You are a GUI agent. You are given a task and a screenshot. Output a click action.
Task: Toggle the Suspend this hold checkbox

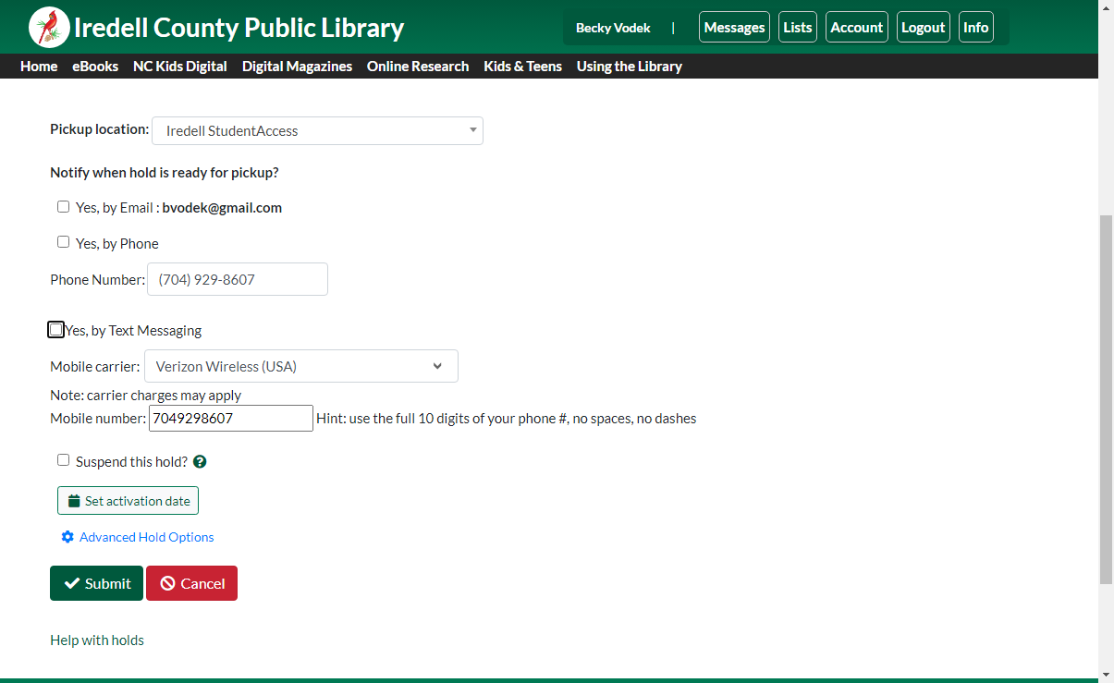[x=63, y=460]
